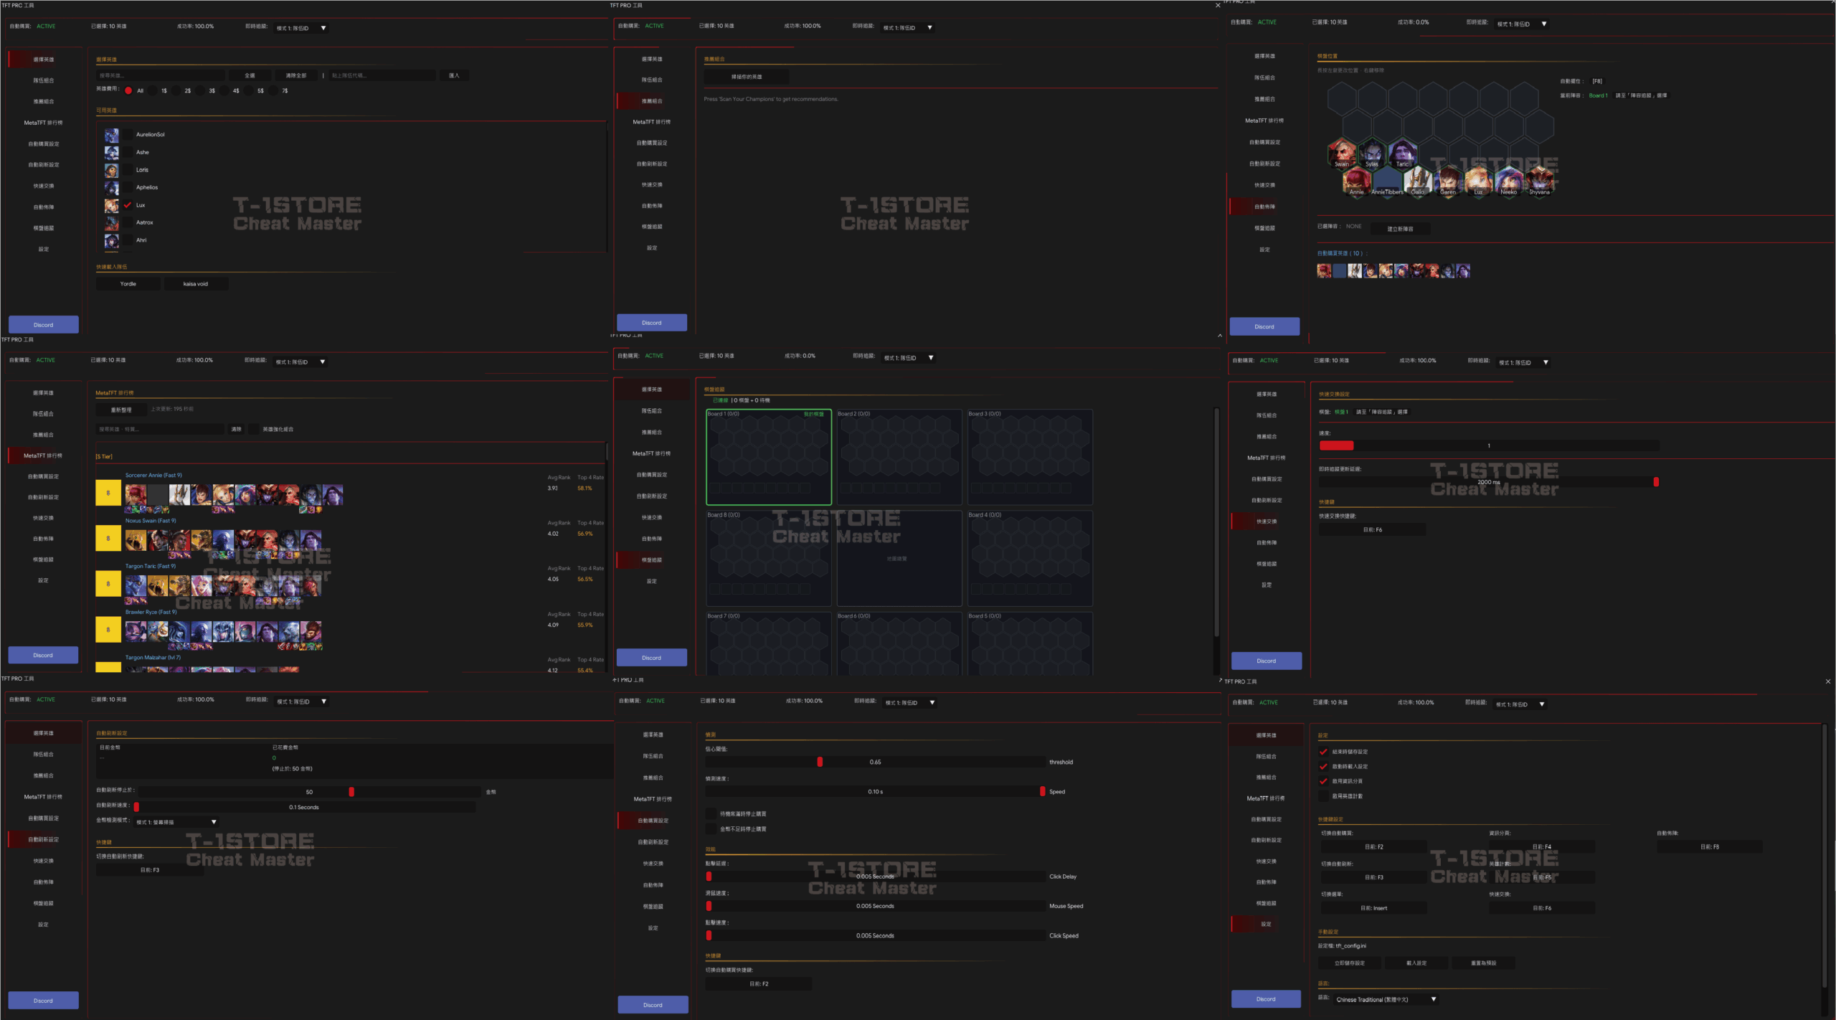Tick the Ashe champion checkbox
The image size is (1836, 1020).
(128, 152)
